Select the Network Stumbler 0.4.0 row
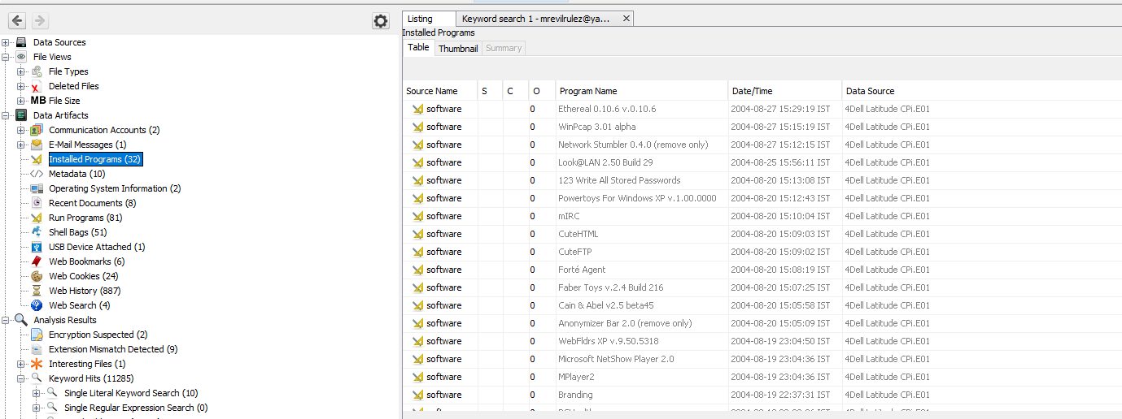Screen dimensions: 1122x419 point(762,145)
